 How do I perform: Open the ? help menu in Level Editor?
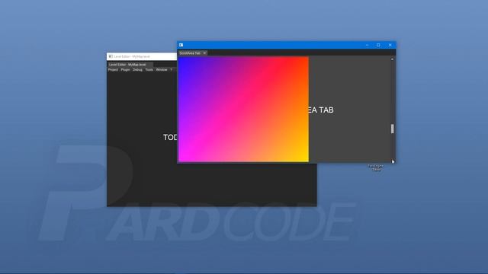(x=171, y=70)
